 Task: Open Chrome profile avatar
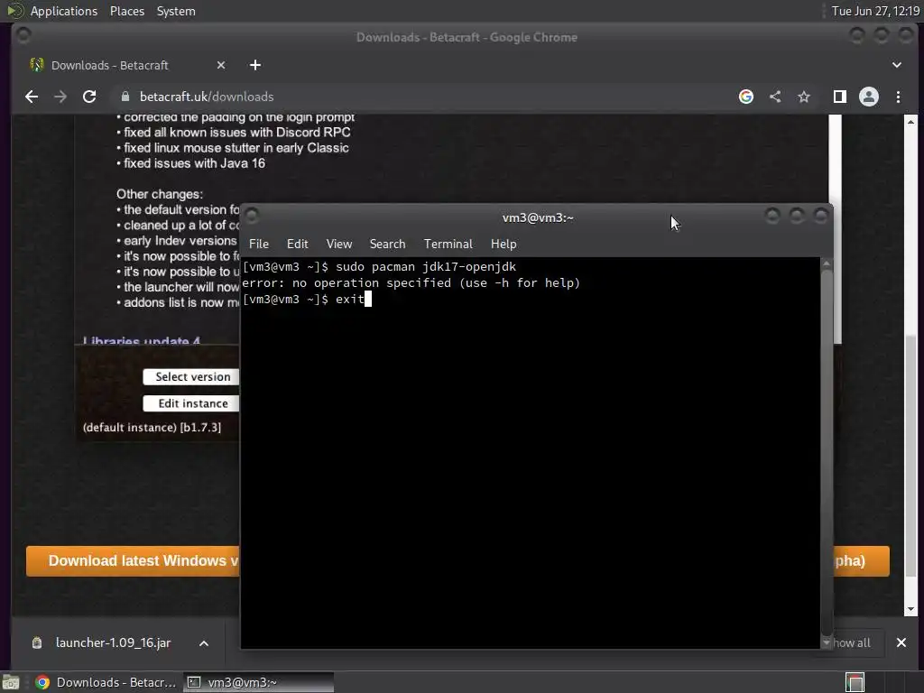tap(869, 97)
